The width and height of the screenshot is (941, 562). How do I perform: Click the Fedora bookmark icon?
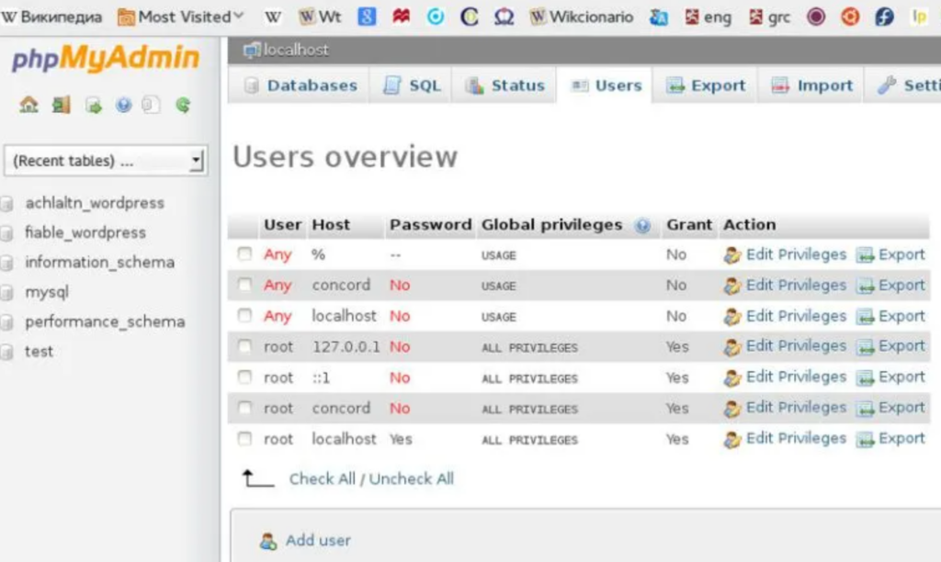(884, 17)
